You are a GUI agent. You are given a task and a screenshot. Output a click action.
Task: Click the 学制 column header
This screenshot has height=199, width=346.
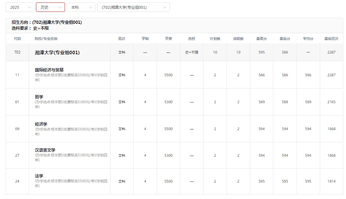point(145,39)
